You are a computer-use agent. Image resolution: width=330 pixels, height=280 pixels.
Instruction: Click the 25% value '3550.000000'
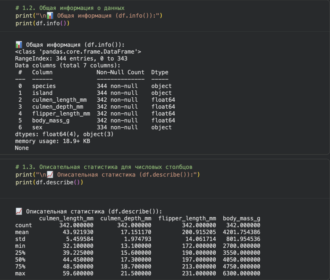tap(242, 253)
